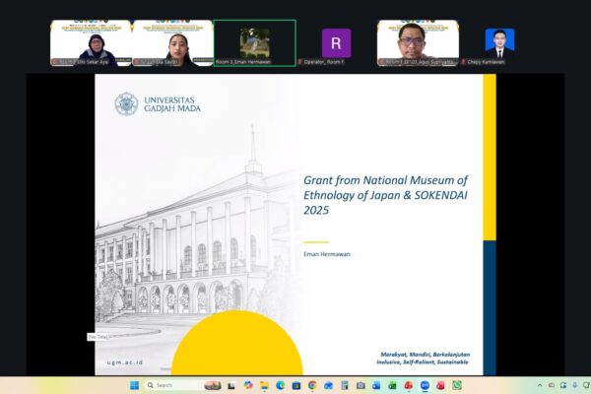Select Dia Savitri's video tile
Image resolution: width=591 pixels, height=394 pixels.
[172, 43]
